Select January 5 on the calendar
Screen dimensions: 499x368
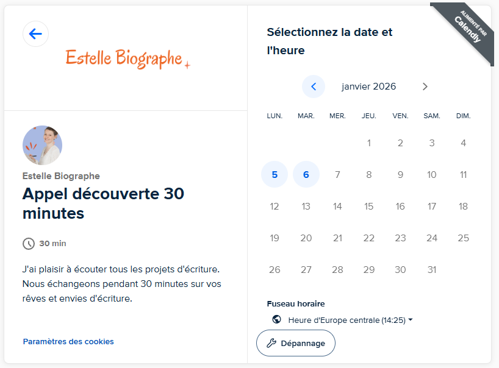click(x=275, y=175)
